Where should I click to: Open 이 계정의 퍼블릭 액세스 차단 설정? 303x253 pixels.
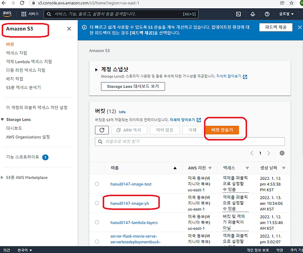(x=37, y=107)
